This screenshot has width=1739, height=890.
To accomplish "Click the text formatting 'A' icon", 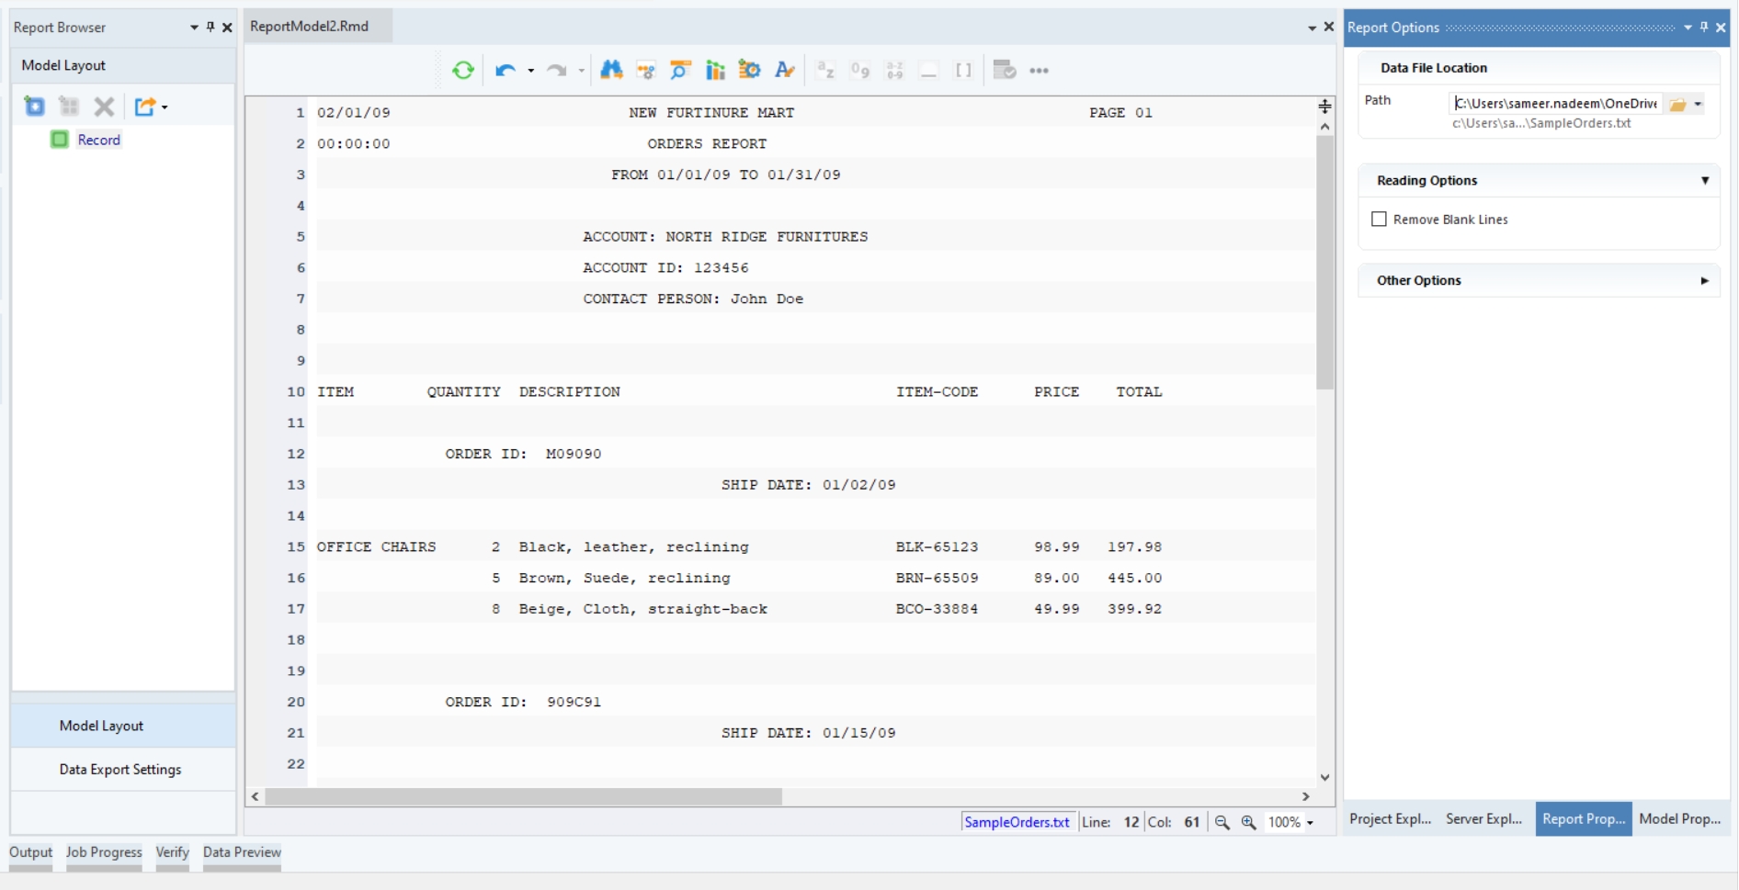I will click(x=784, y=71).
